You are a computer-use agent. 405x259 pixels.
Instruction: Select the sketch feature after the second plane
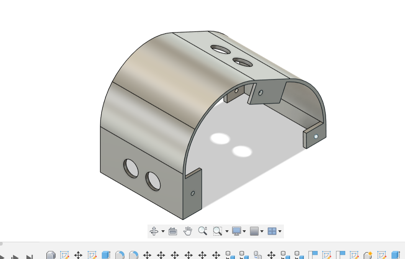click(354, 256)
